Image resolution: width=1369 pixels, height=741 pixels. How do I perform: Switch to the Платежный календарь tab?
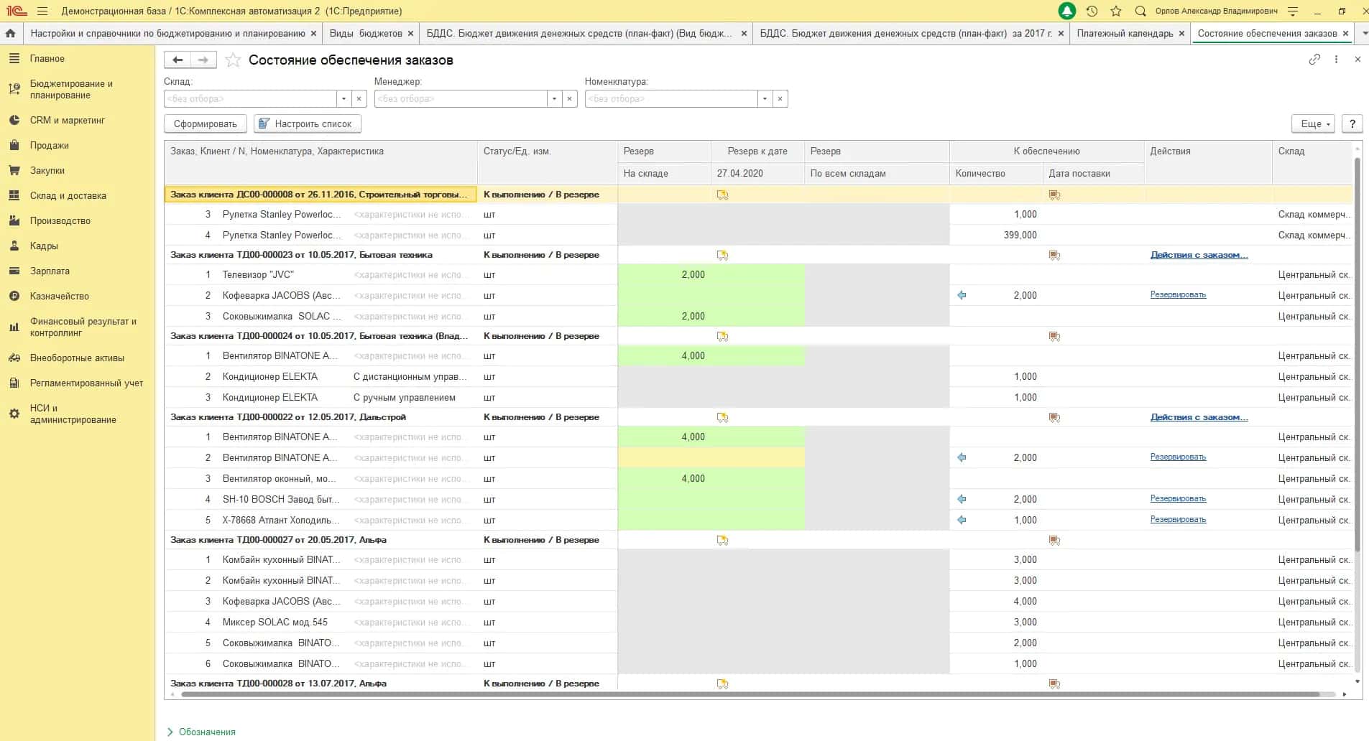(1125, 34)
